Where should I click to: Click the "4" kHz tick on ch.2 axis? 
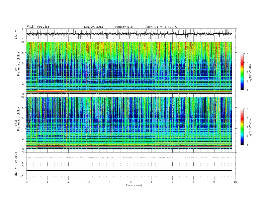point(23,128)
